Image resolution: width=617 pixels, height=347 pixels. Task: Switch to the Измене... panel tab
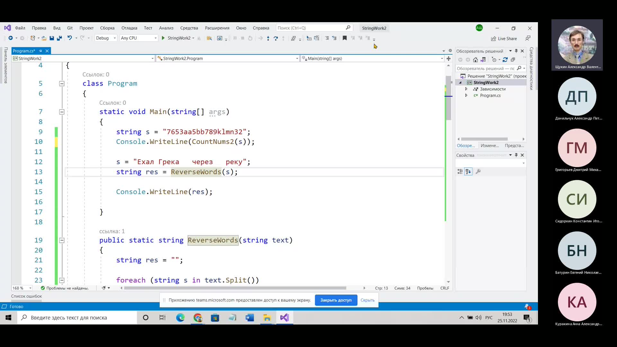pyautogui.click(x=490, y=146)
